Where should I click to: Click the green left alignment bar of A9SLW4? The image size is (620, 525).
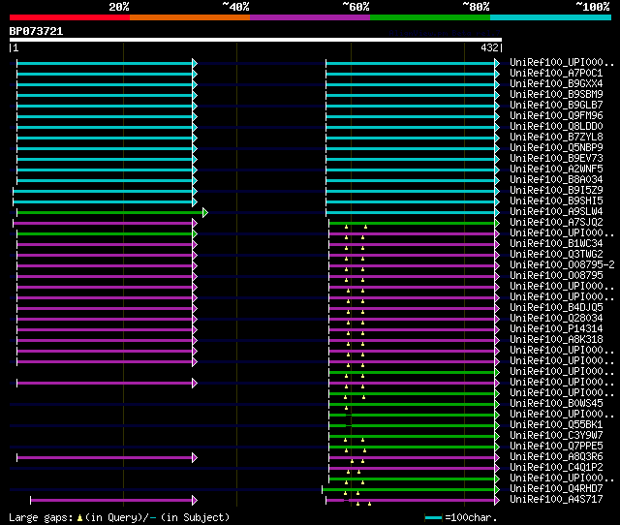110,212
